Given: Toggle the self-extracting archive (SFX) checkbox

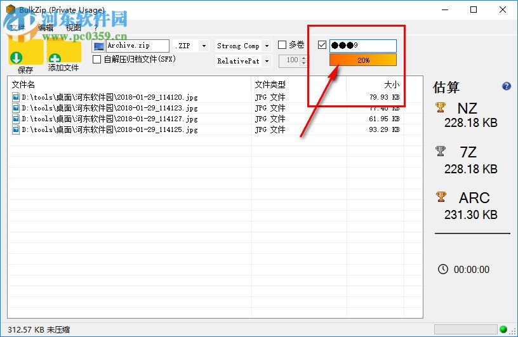Looking at the screenshot, I should point(96,60).
